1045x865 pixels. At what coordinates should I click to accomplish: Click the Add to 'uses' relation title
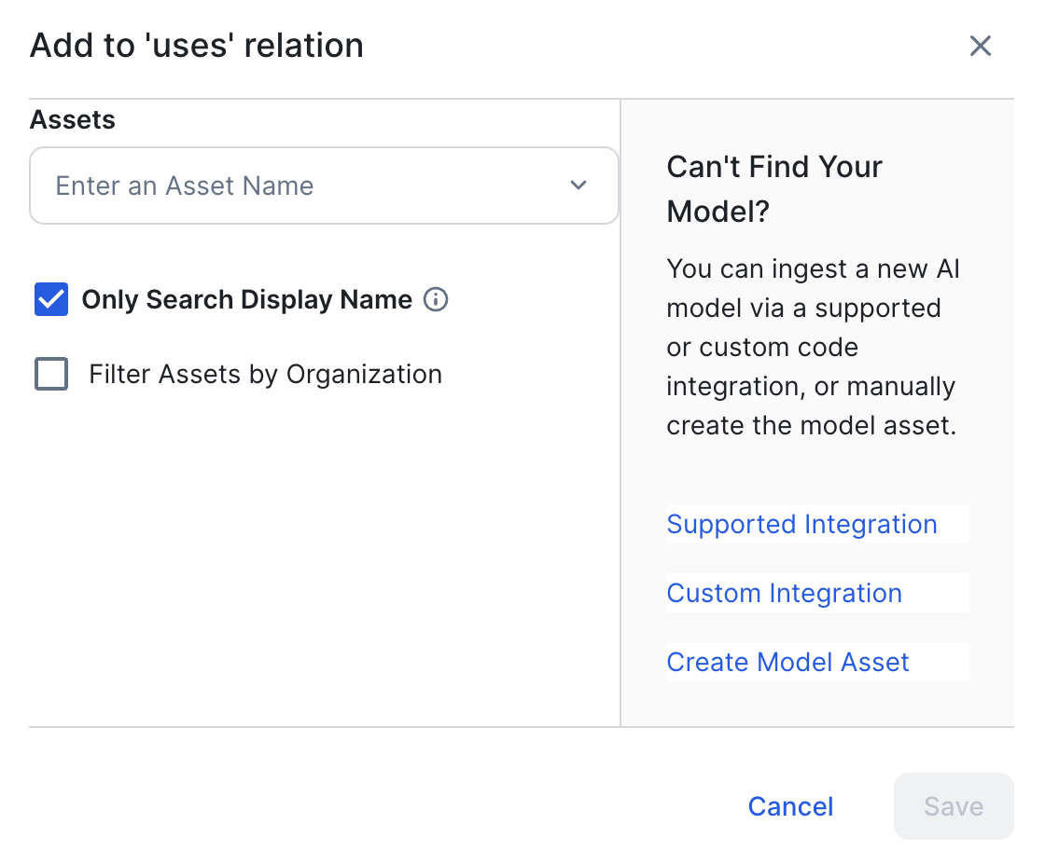point(197,46)
